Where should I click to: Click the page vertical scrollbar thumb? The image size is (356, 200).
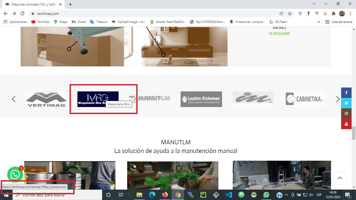[354, 133]
